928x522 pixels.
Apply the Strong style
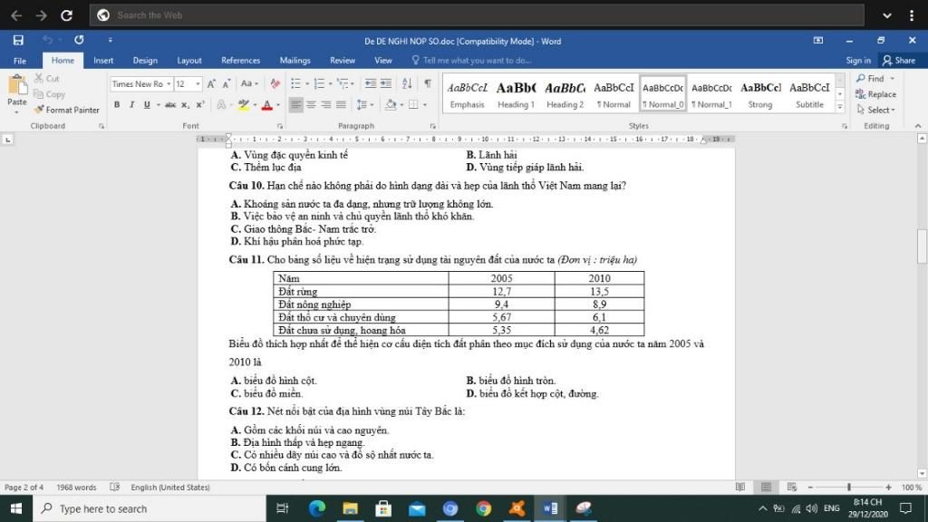(760, 93)
